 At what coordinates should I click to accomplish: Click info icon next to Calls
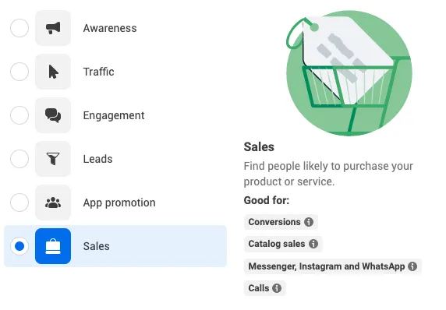[277, 288]
